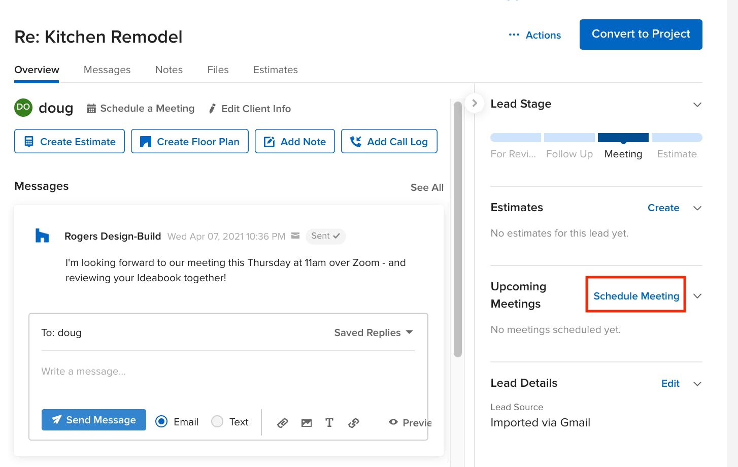The width and height of the screenshot is (738, 467).
Task: Click the eye icon to preview the message
Action: [x=393, y=422]
